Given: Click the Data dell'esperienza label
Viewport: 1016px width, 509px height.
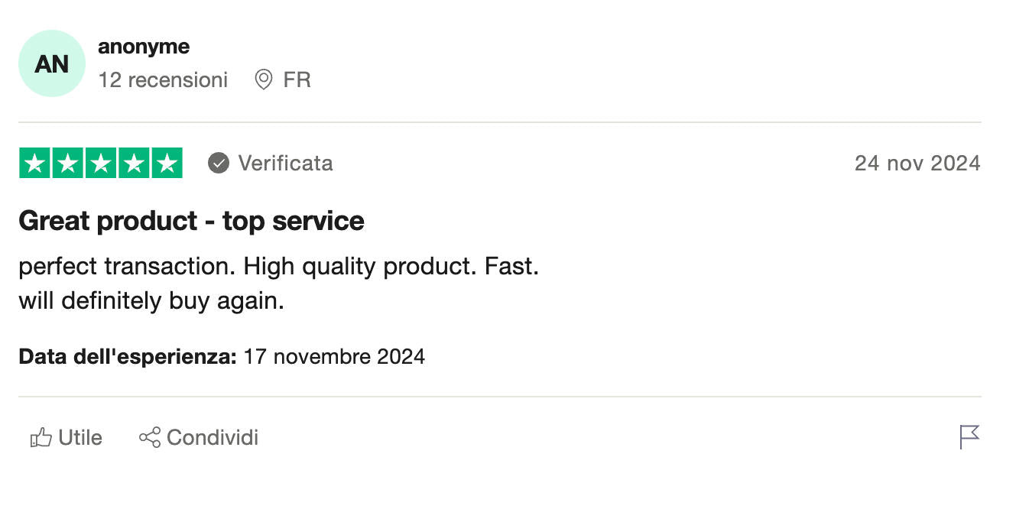Looking at the screenshot, I should (128, 356).
